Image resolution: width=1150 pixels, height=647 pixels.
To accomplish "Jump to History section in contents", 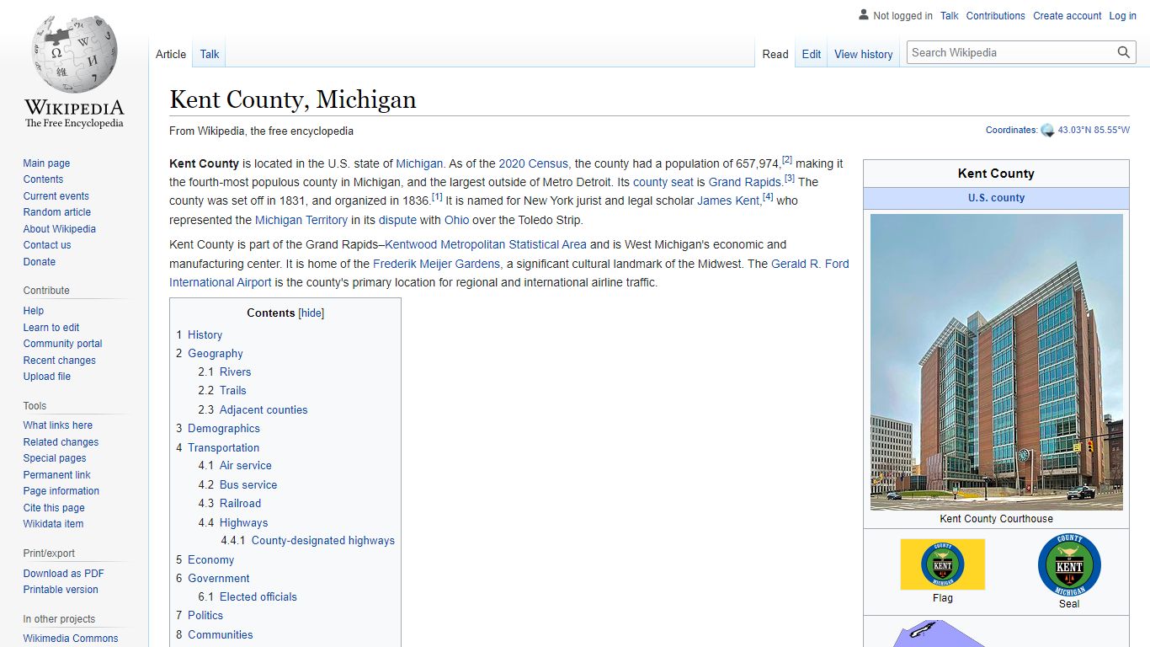I will tap(205, 334).
